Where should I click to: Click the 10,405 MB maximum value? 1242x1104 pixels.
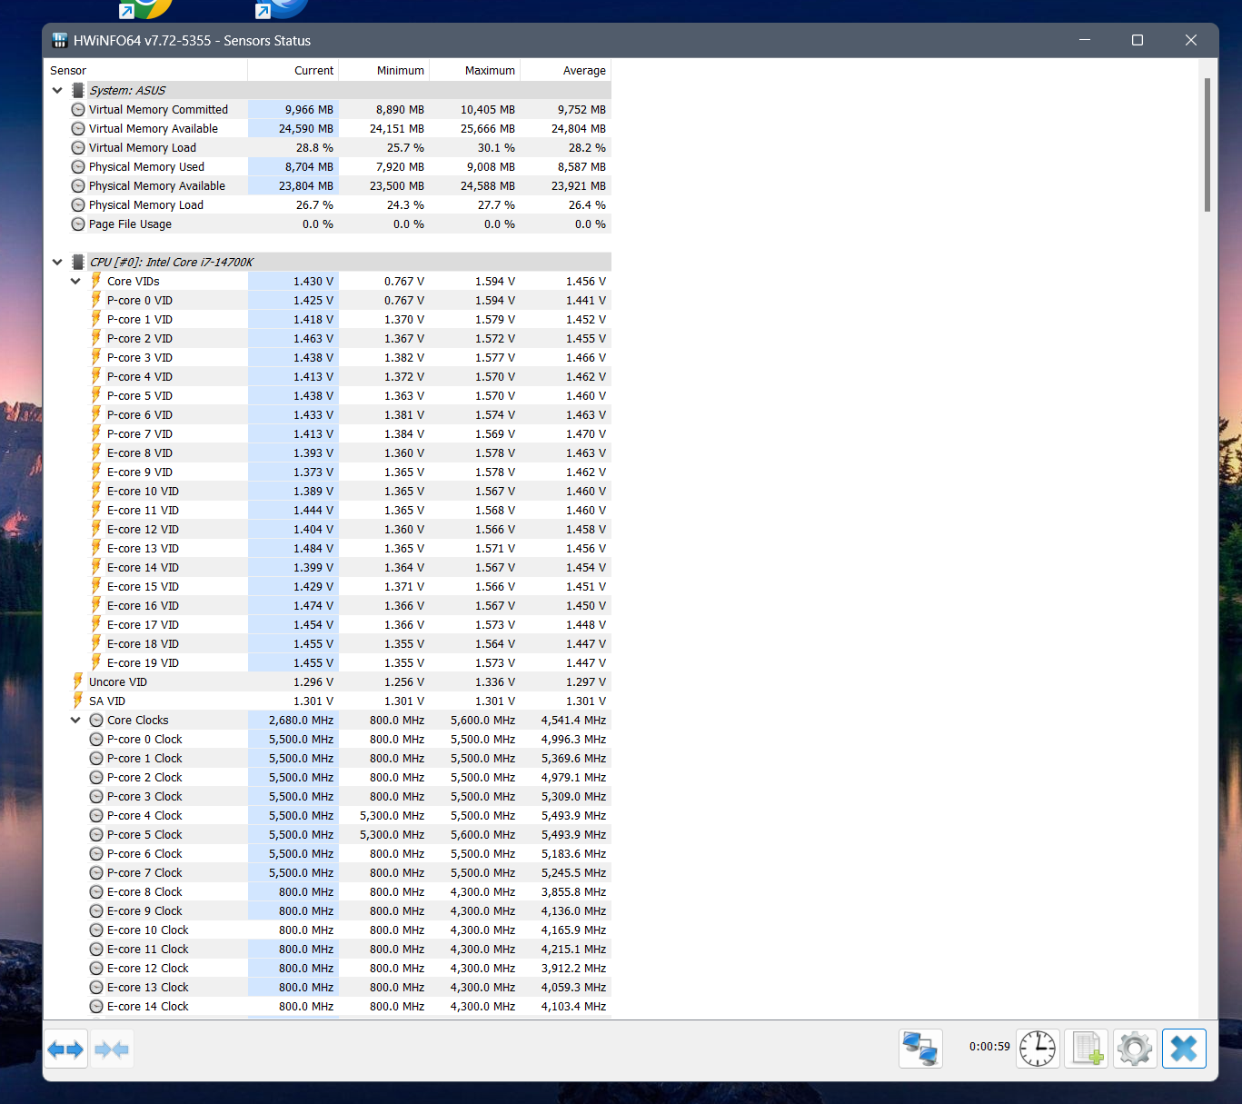[488, 109]
